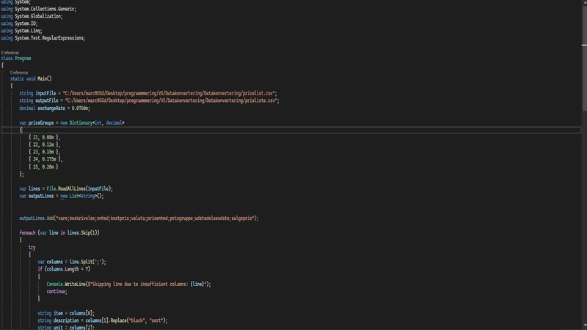Viewport: 587px width, 330px height.
Task: Click the Program class name
Action: click(23, 58)
